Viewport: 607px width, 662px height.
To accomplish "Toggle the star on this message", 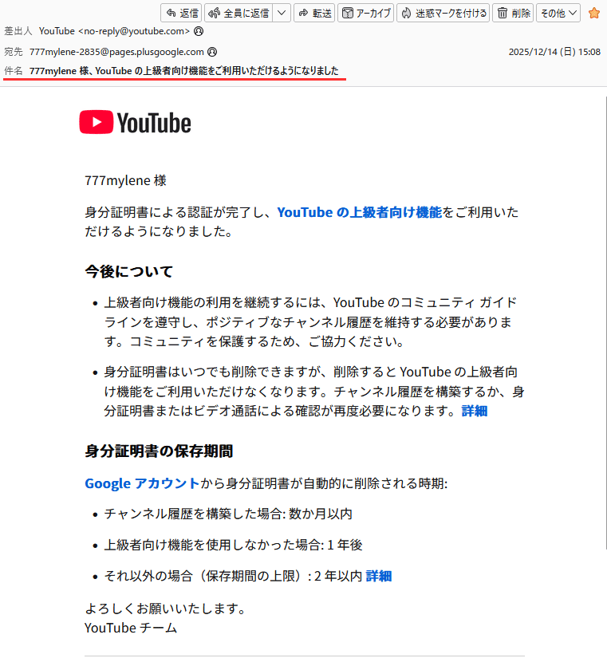I will pyautogui.click(x=594, y=13).
